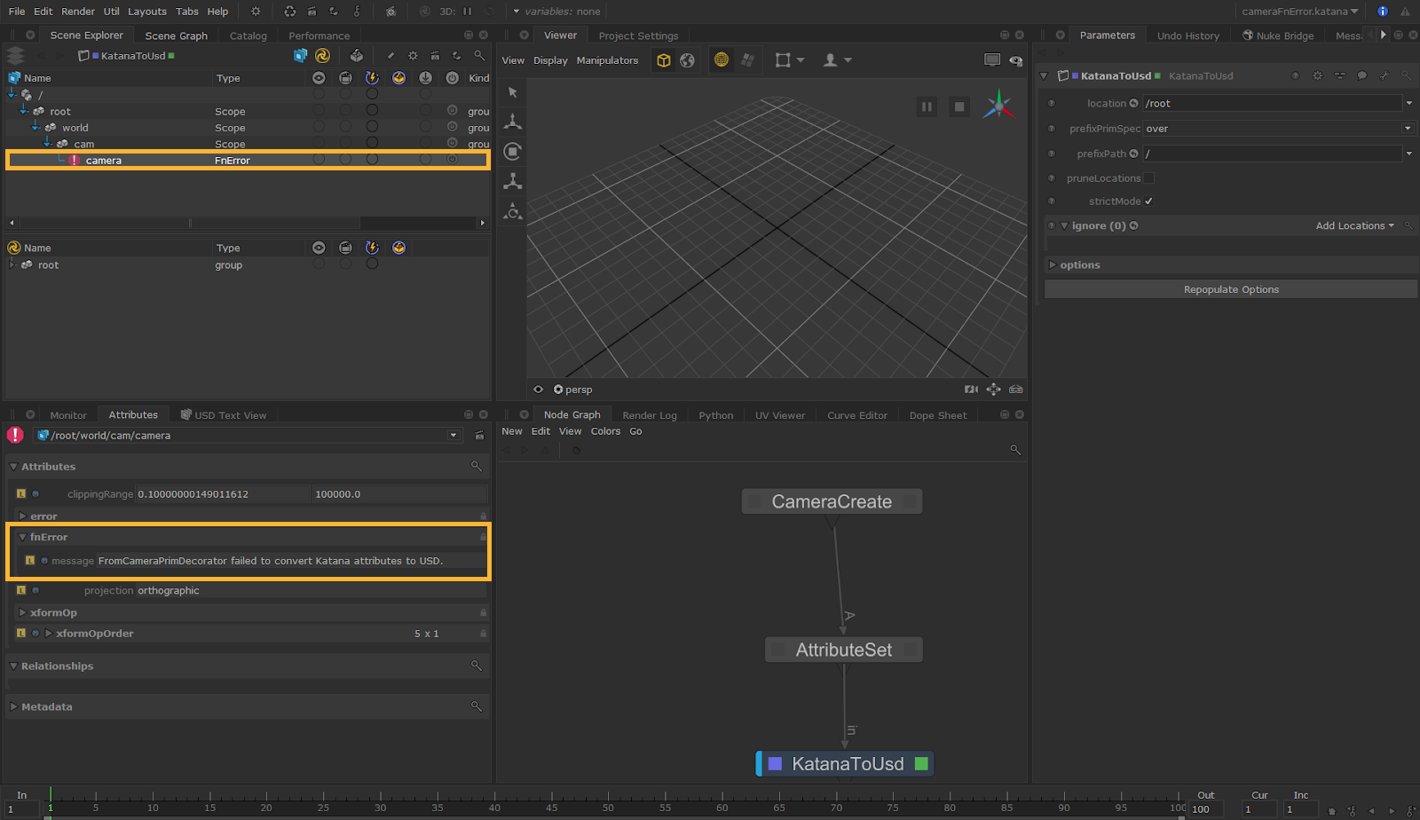Viewport: 1420px width, 820px height.
Task: Expand the xformOp attribute group
Action: [22, 613]
